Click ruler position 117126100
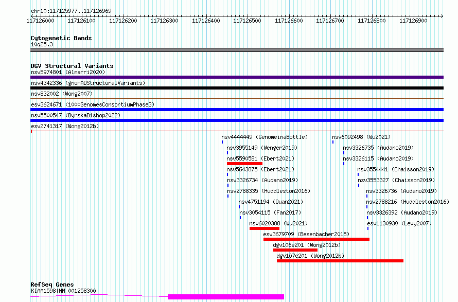The image size is (458, 302). pos(81,21)
